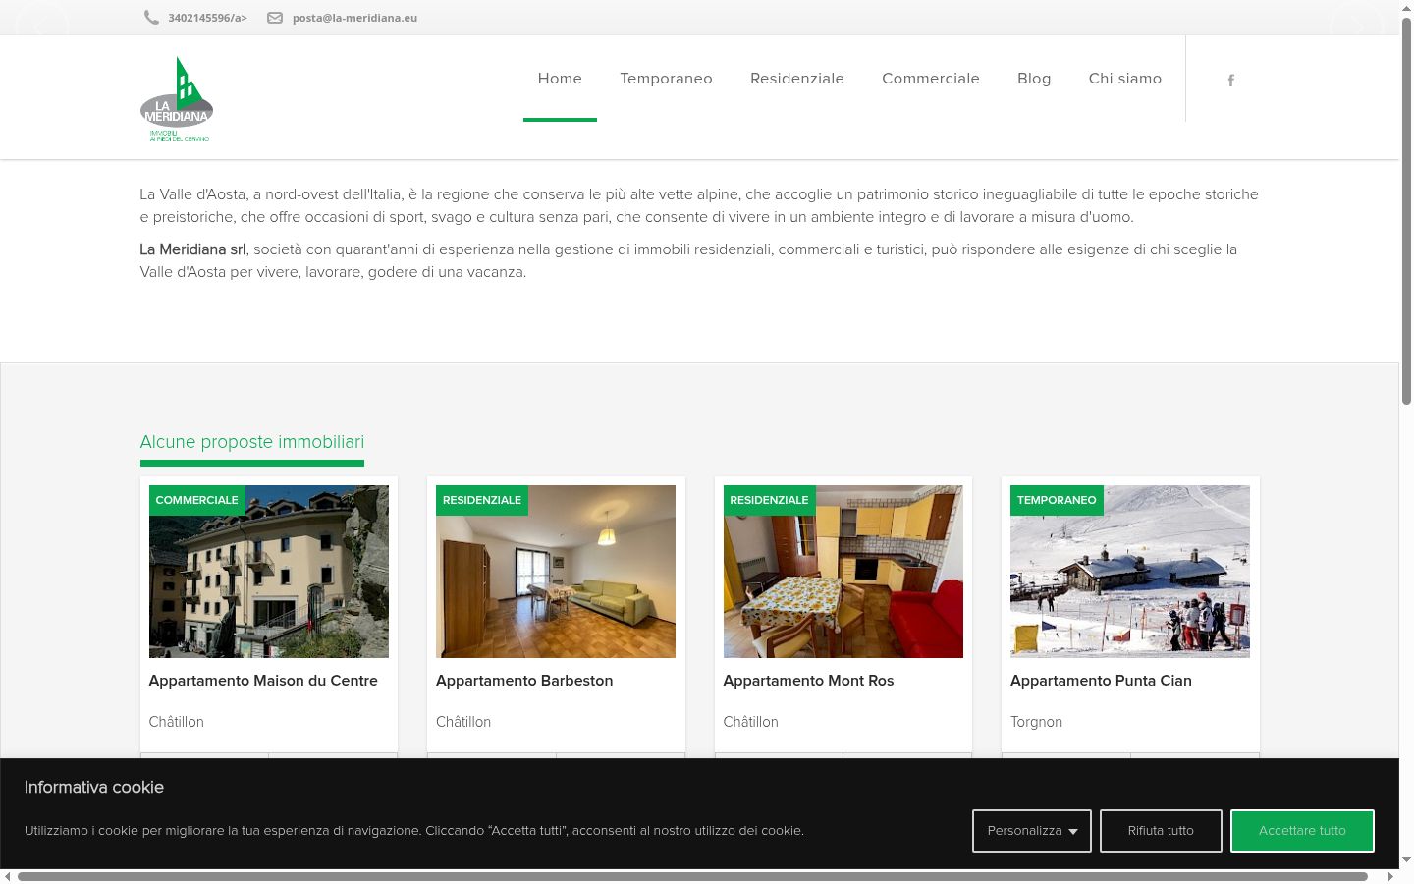This screenshot has width=1414, height=884.
Task: Click the Alcune proposte immobiliari heading
Action: pos(252,442)
